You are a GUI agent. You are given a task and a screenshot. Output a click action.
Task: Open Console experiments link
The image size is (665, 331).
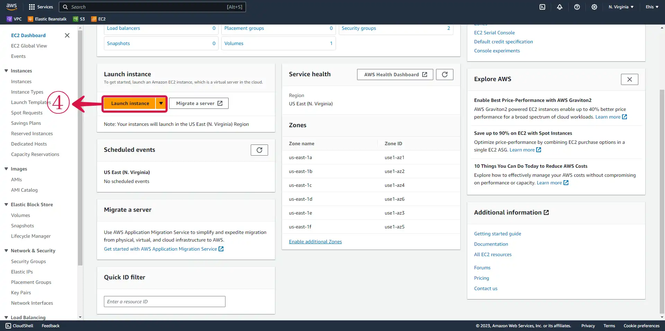pyautogui.click(x=497, y=51)
